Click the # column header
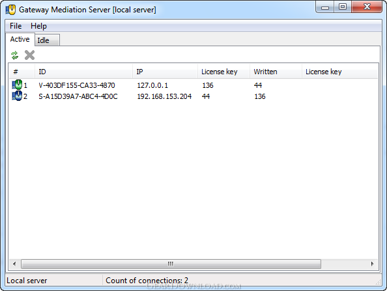387x291 pixels. point(22,72)
